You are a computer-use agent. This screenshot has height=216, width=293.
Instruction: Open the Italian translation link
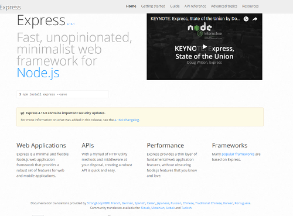pyautogui.click(x=151, y=203)
